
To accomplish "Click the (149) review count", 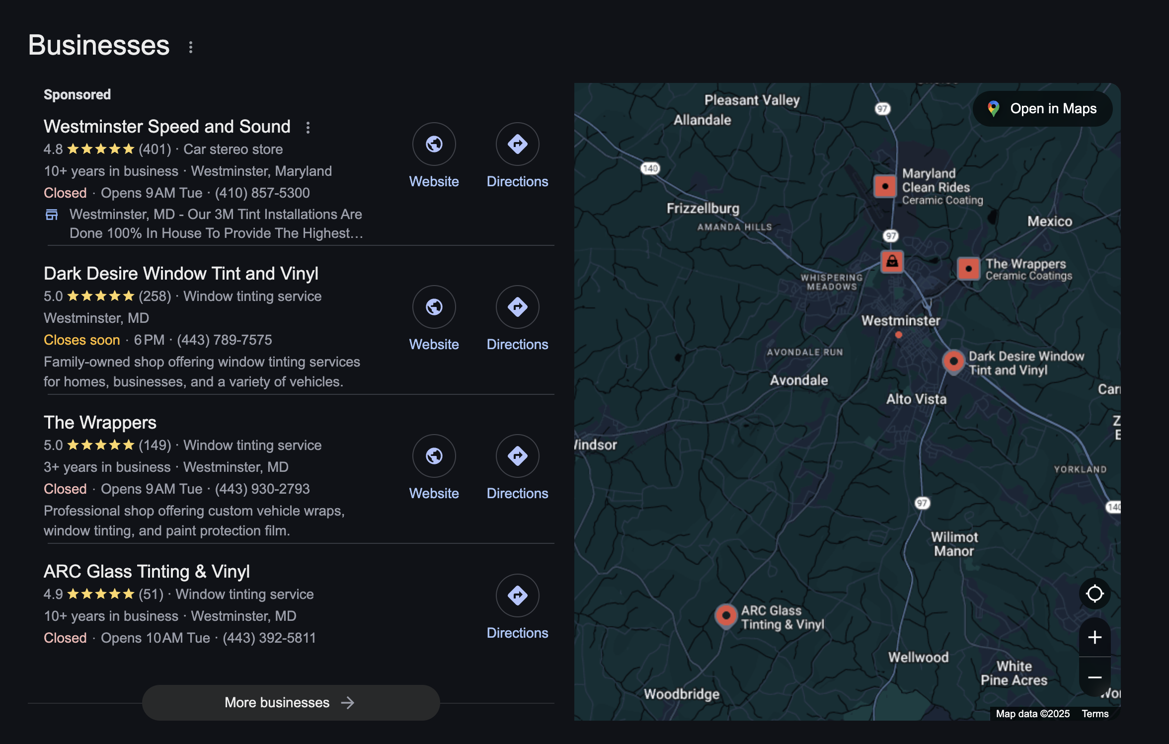I will (155, 446).
